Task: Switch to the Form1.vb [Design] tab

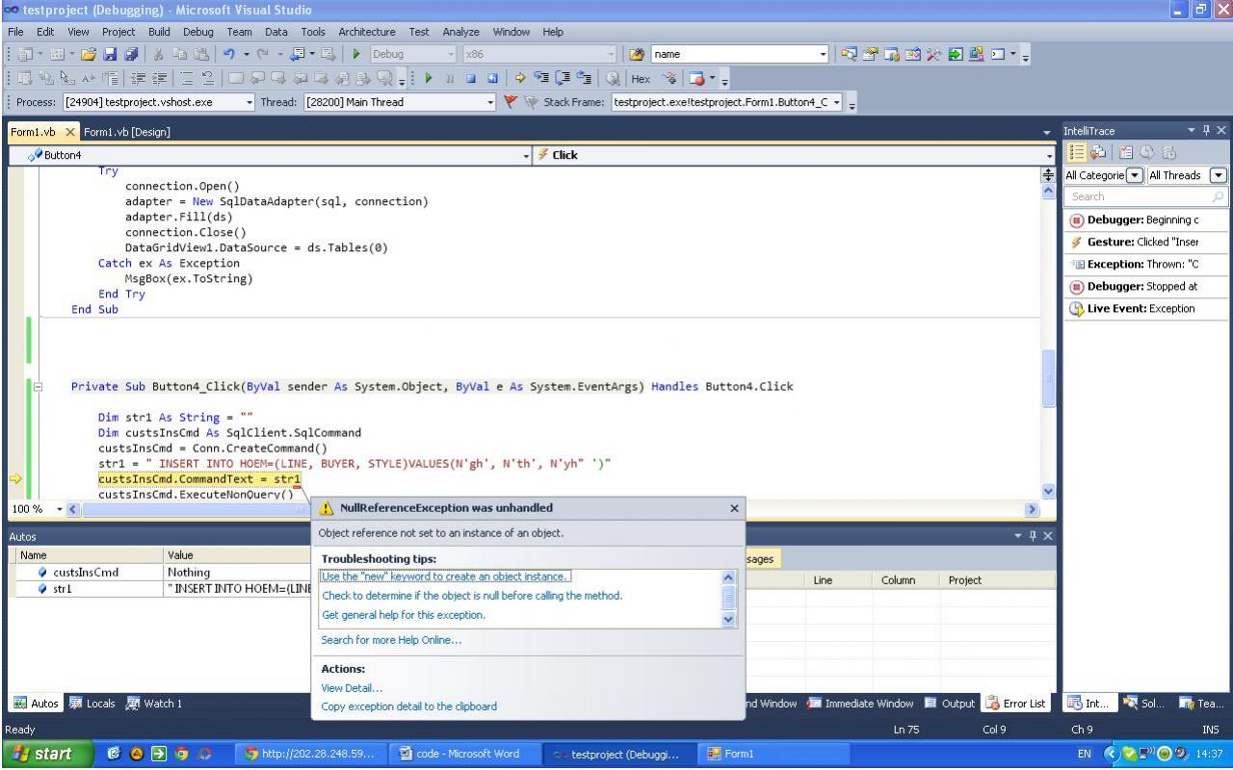Action: click(x=127, y=132)
